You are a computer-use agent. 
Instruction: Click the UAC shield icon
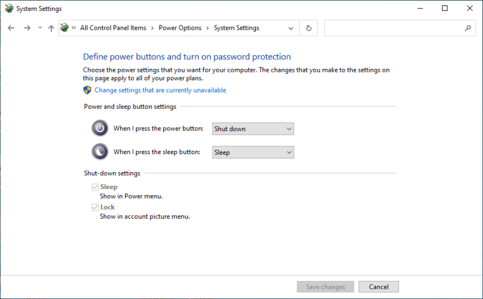pos(87,90)
